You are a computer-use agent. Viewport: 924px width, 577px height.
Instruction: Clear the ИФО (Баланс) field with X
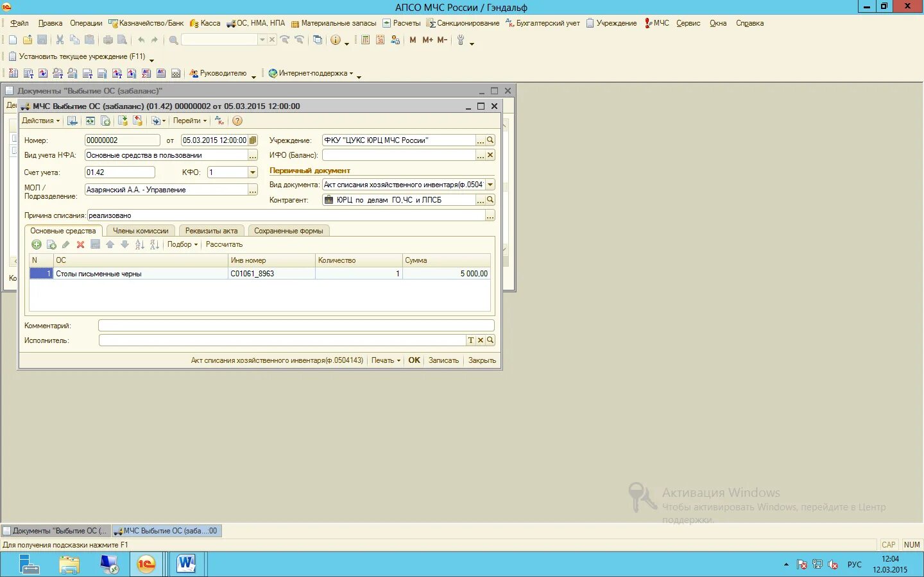tap(490, 155)
